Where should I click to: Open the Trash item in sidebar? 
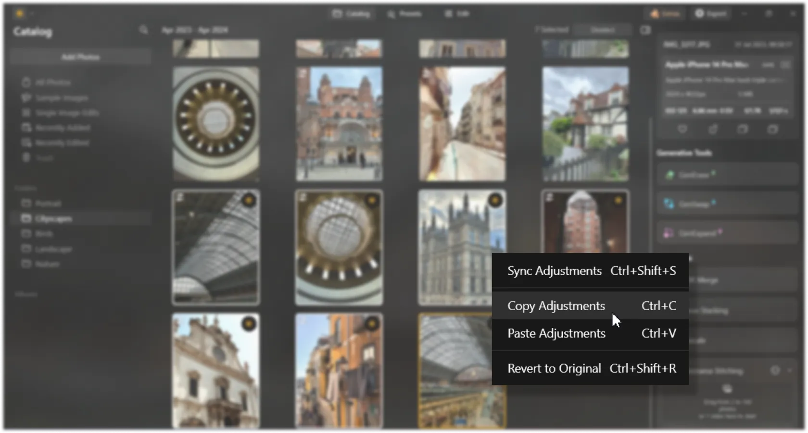click(43, 158)
